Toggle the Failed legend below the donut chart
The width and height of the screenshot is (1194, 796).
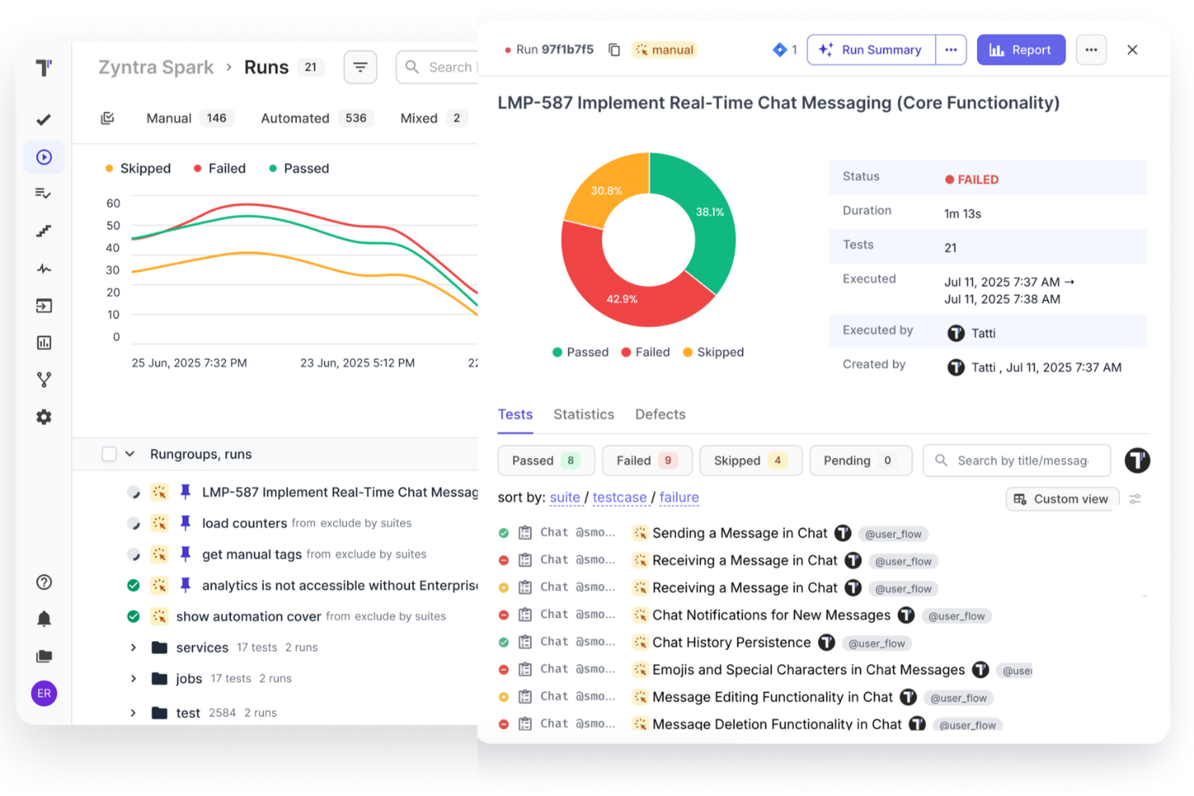coord(645,352)
